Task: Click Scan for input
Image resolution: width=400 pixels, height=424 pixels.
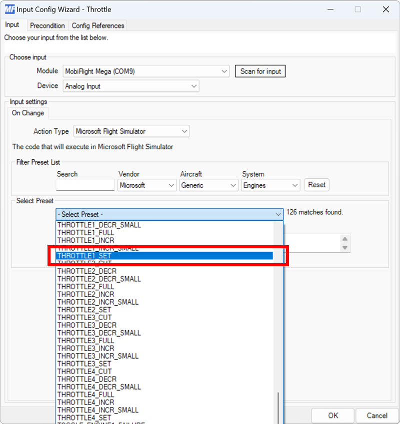Action: [x=260, y=71]
